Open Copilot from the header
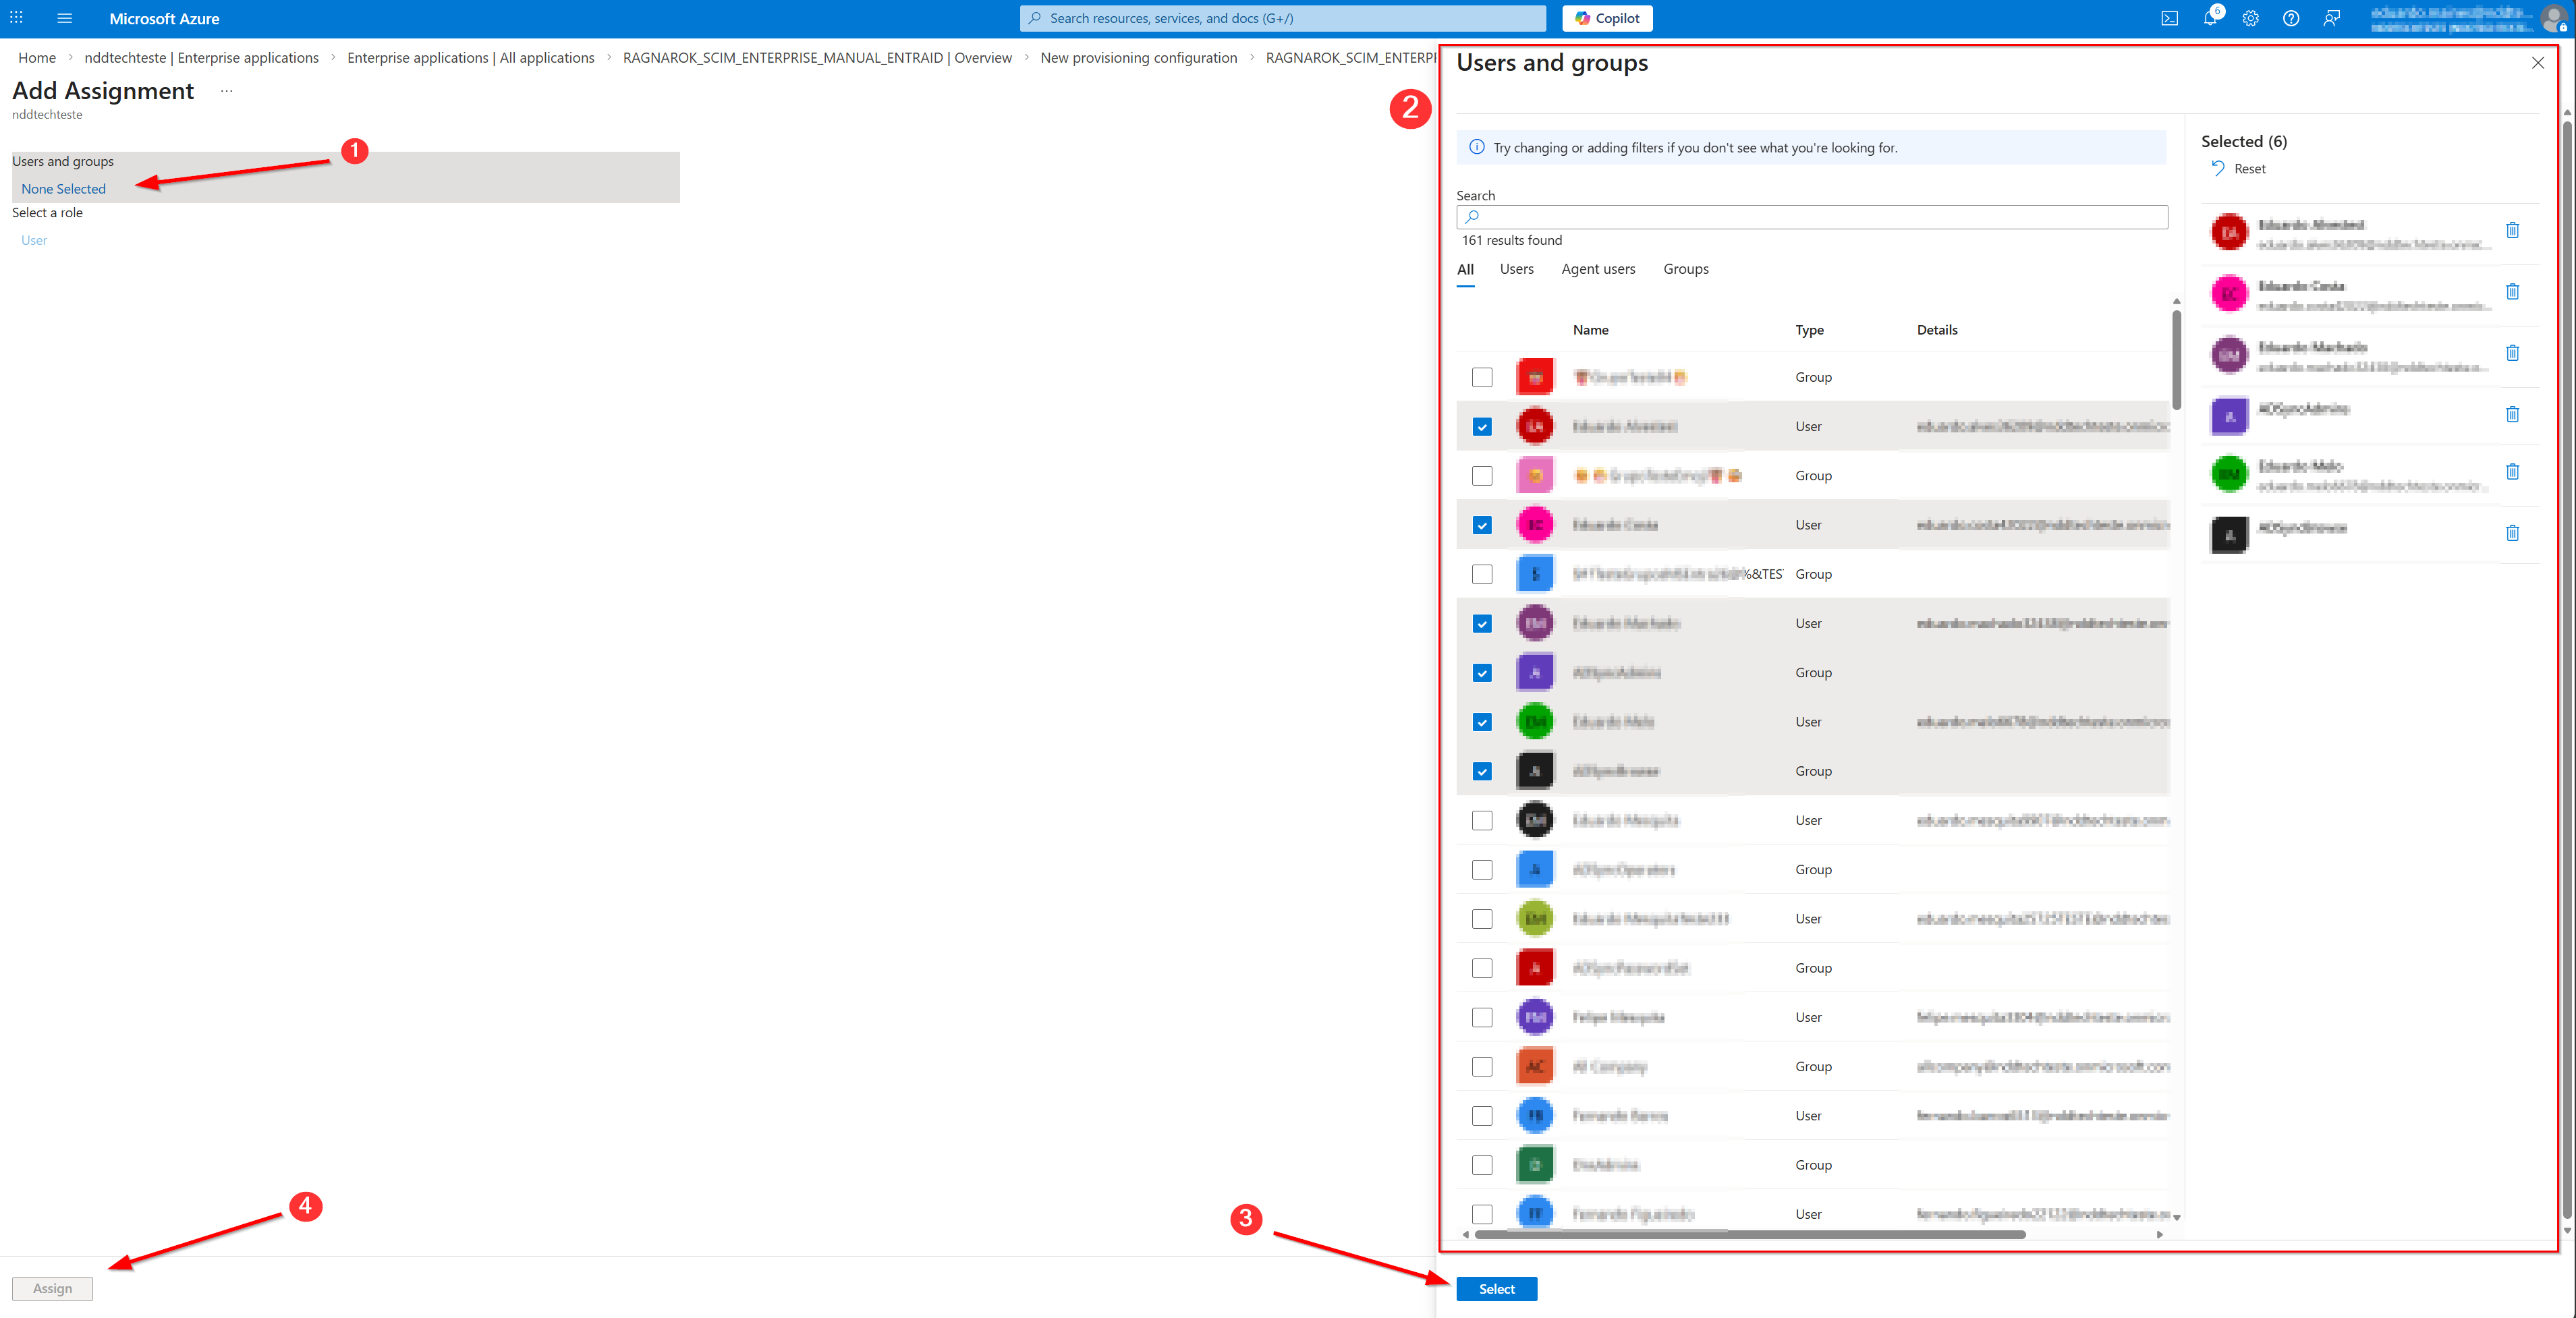2576x1318 pixels. pos(1607,18)
